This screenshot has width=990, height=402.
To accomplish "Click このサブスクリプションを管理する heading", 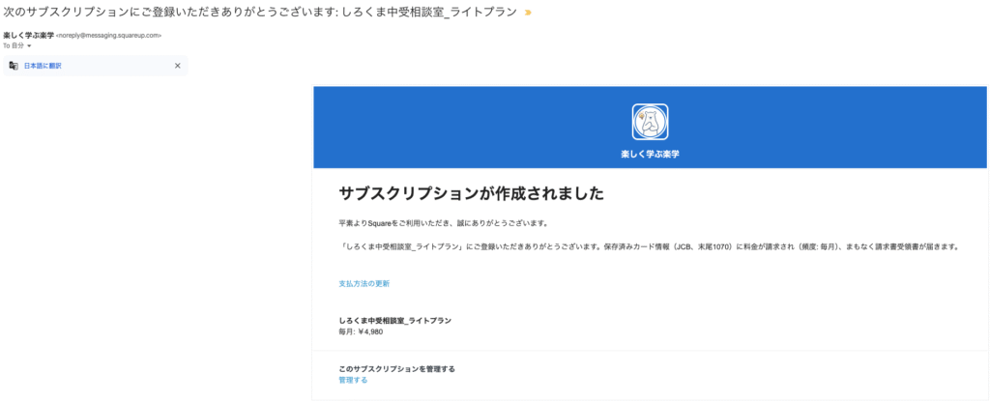I will [396, 369].
